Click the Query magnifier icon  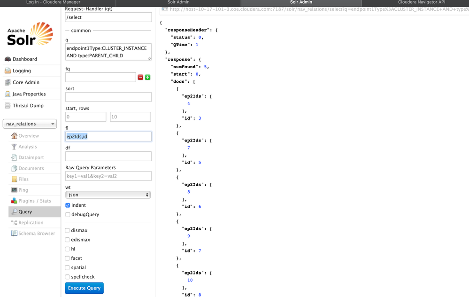[x=14, y=211]
